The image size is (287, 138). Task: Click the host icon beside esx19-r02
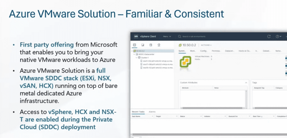click(x=141, y=68)
